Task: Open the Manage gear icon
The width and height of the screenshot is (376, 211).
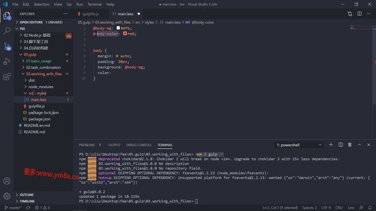Action: (x=7, y=196)
